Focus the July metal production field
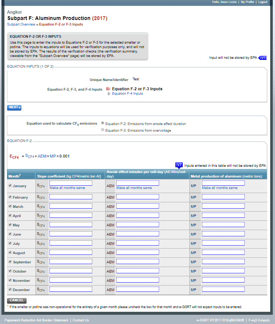 tap(223, 243)
